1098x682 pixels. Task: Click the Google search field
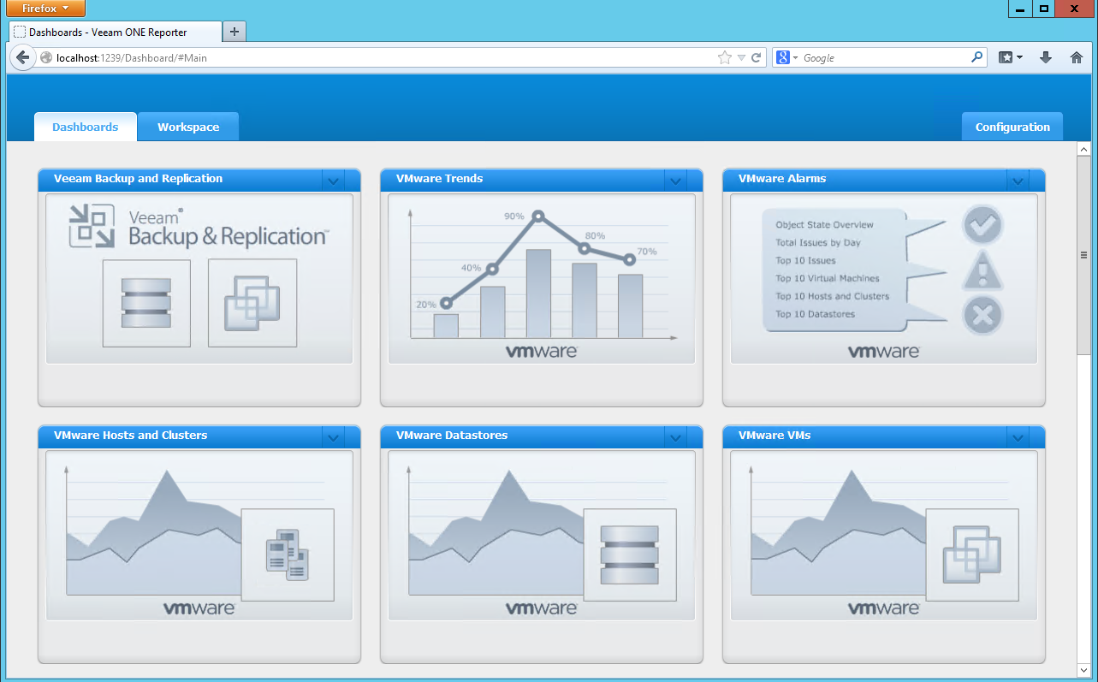[x=886, y=58]
